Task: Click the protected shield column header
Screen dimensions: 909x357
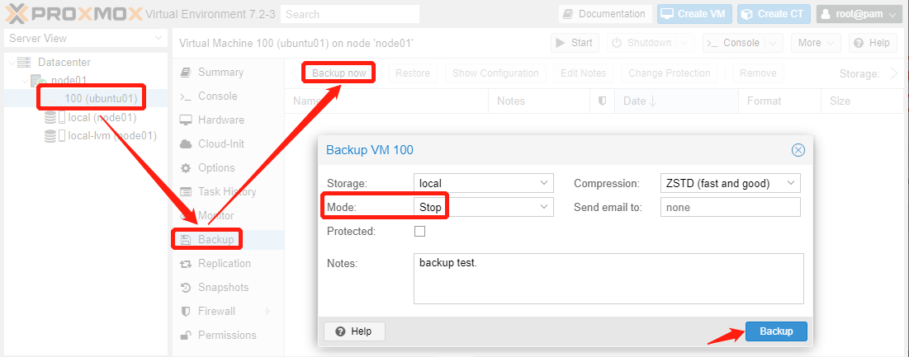Action: tap(603, 101)
